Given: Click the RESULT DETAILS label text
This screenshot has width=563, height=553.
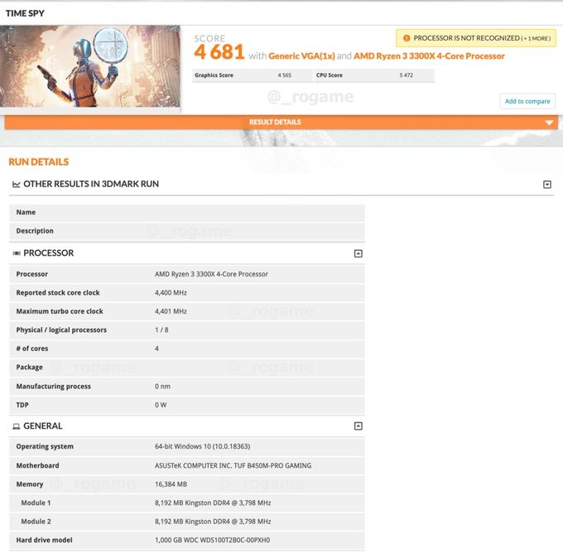Looking at the screenshot, I should 275,123.
